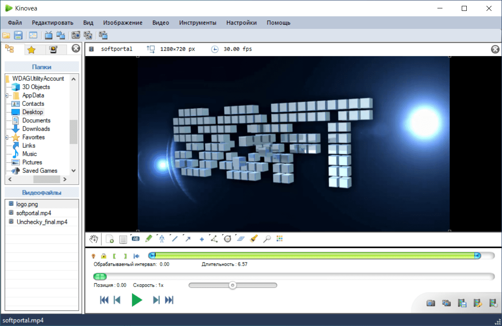Select logo.png in video files list
Viewport: 502px width, 326px height.
coord(42,204)
